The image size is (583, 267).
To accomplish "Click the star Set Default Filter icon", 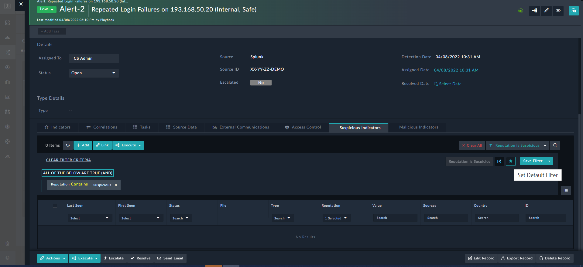I will tap(511, 161).
